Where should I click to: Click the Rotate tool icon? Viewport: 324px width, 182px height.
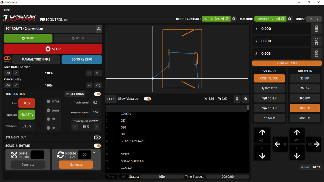tap(60, 154)
